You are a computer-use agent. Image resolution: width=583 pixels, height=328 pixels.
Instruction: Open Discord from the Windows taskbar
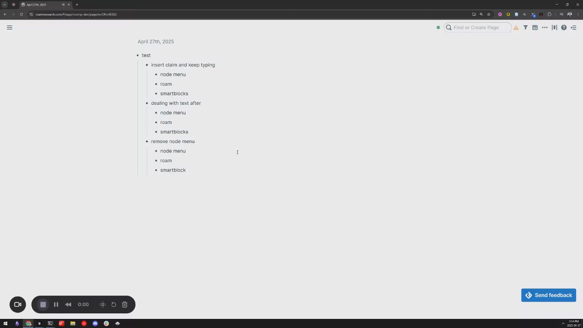click(95, 323)
